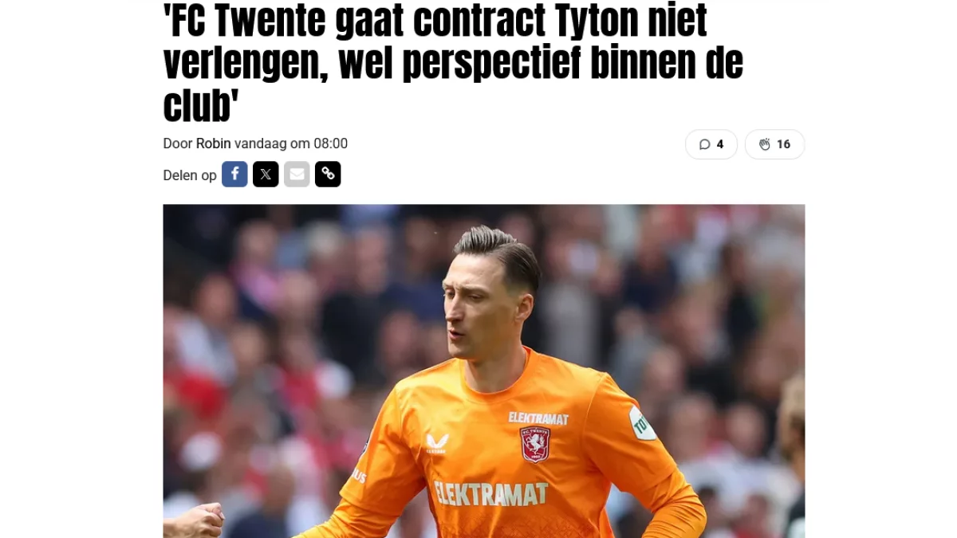
Task: Copy the article link with chain icon
Action: [x=328, y=174]
